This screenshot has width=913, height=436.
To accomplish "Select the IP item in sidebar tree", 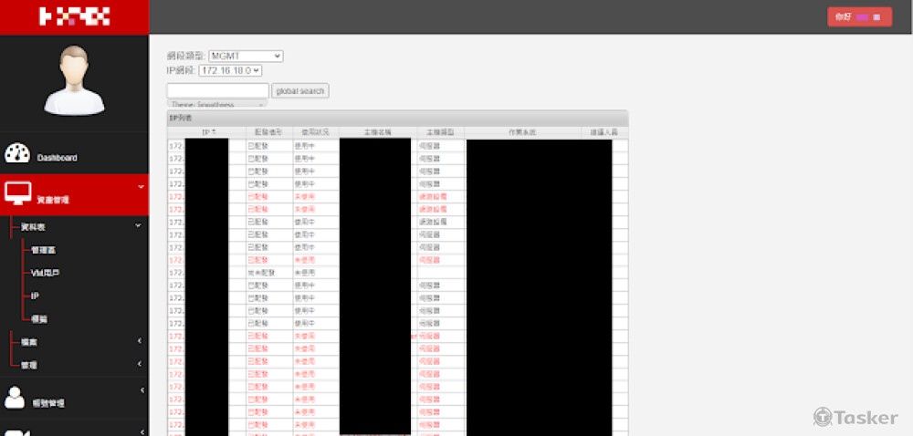I will coord(35,296).
